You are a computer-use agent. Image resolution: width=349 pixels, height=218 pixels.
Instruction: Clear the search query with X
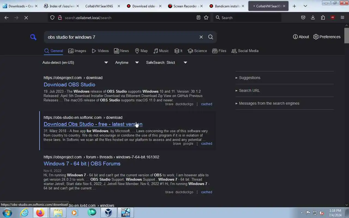point(201,37)
